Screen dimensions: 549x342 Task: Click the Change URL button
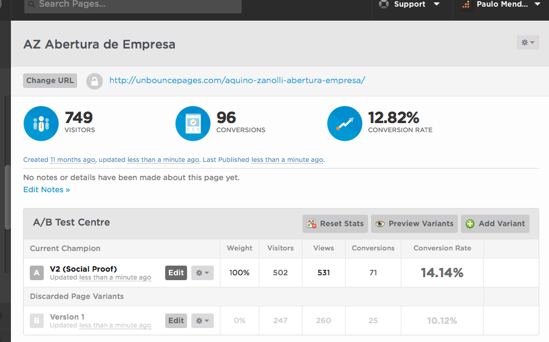[x=50, y=81]
